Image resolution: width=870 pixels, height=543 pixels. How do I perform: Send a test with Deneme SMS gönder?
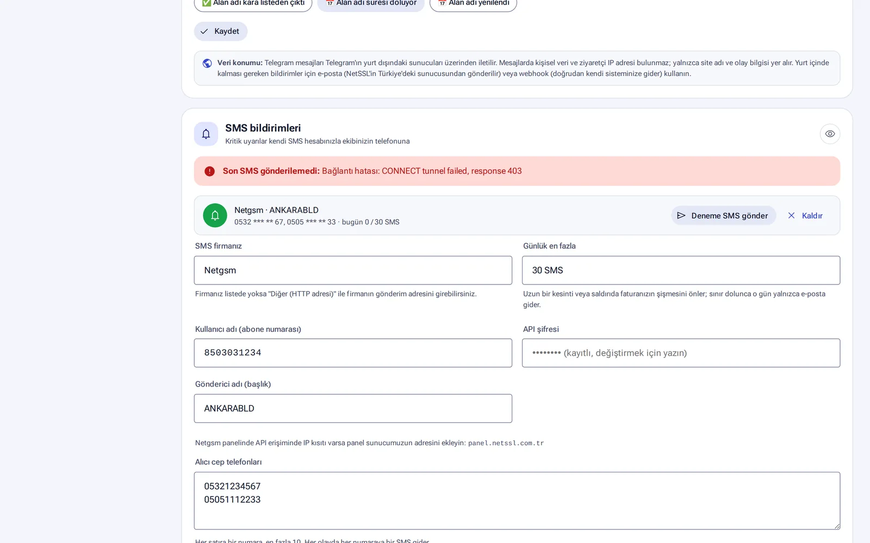tap(723, 216)
